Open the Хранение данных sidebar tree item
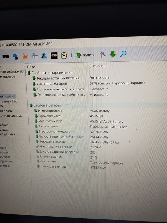This screenshot has height=223, width=167. (x=8, y=134)
